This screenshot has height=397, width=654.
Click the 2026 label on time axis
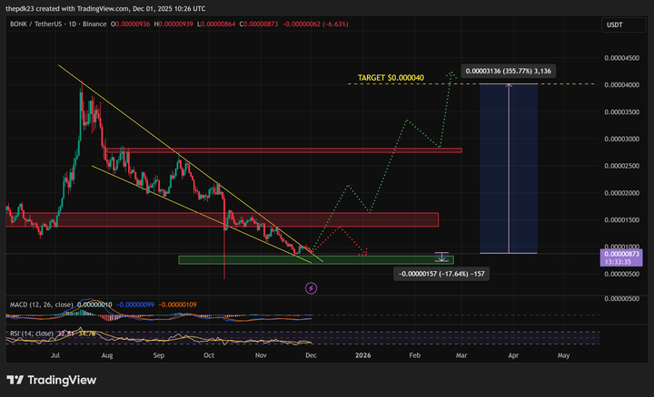[362, 356]
